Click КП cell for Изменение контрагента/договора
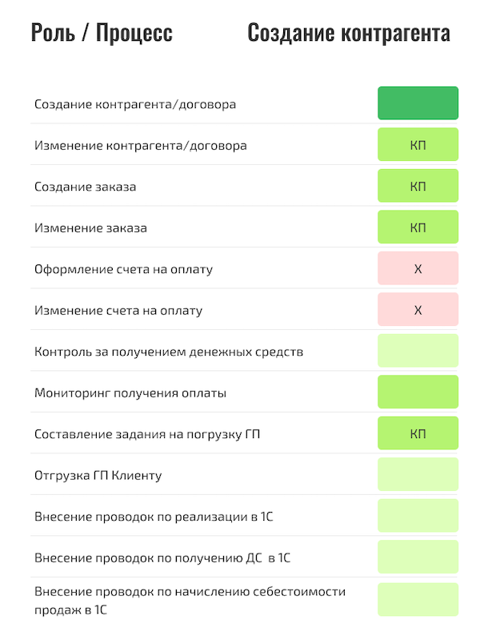The width and height of the screenshot is (496, 640). tap(418, 144)
